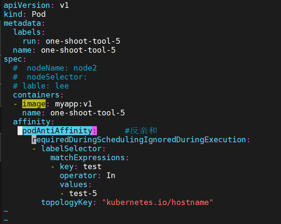Click commented 'nodeSelector:' line

point(50,77)
